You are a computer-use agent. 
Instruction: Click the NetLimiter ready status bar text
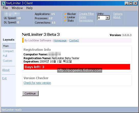pos(12,110)
